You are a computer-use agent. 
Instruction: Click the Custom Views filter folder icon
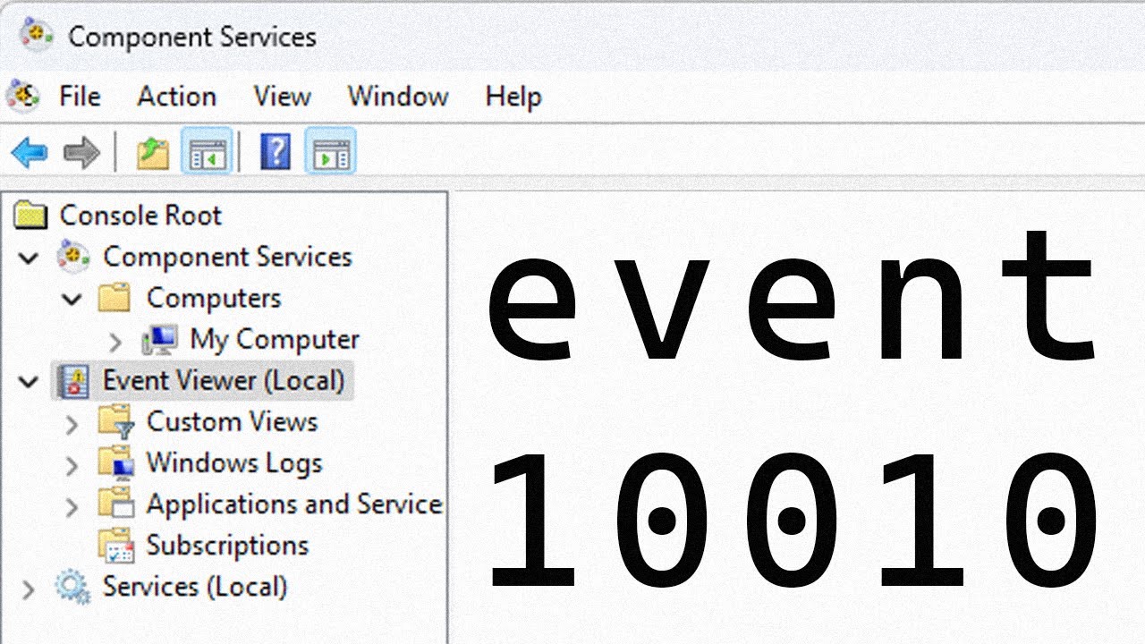coord(116,421)
